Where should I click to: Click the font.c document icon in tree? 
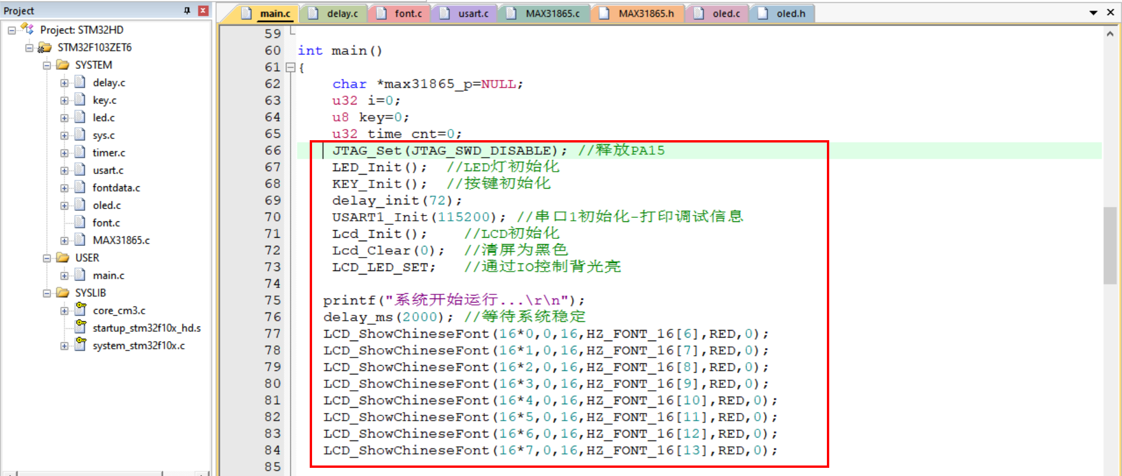[x=81, y=223]
